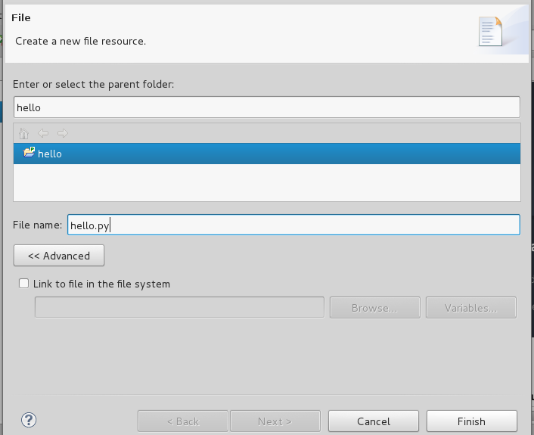The height and width of the screenshot is (435, 534).
Task: Click the disabled Next button
Action: coord(275,421)
